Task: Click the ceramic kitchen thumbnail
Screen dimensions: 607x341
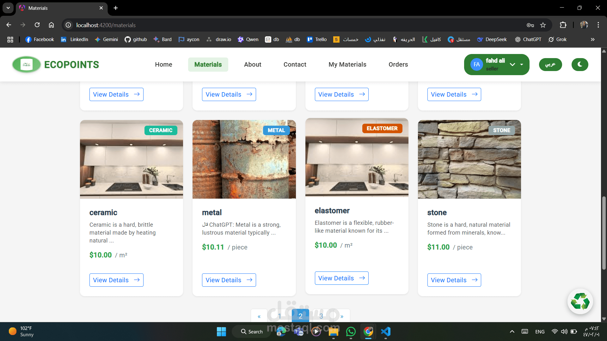Action: tap(132, 159)
